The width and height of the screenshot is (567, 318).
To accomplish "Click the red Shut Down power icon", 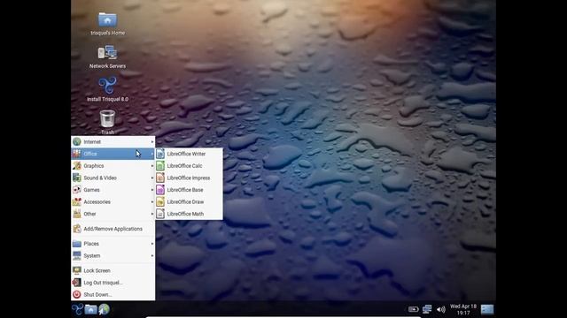I will [x=77, y=294].
